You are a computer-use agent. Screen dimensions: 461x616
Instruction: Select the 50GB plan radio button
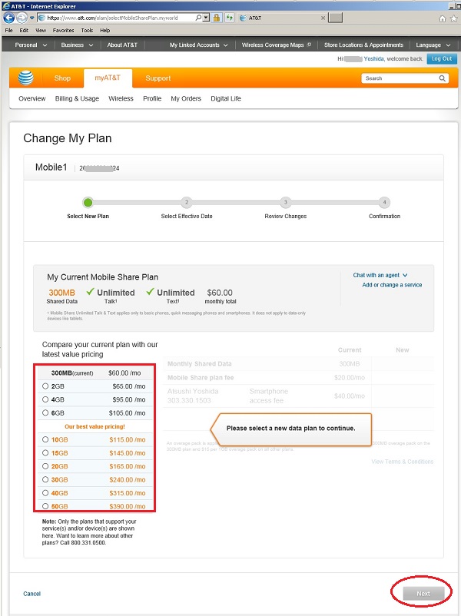coord(45,506)
